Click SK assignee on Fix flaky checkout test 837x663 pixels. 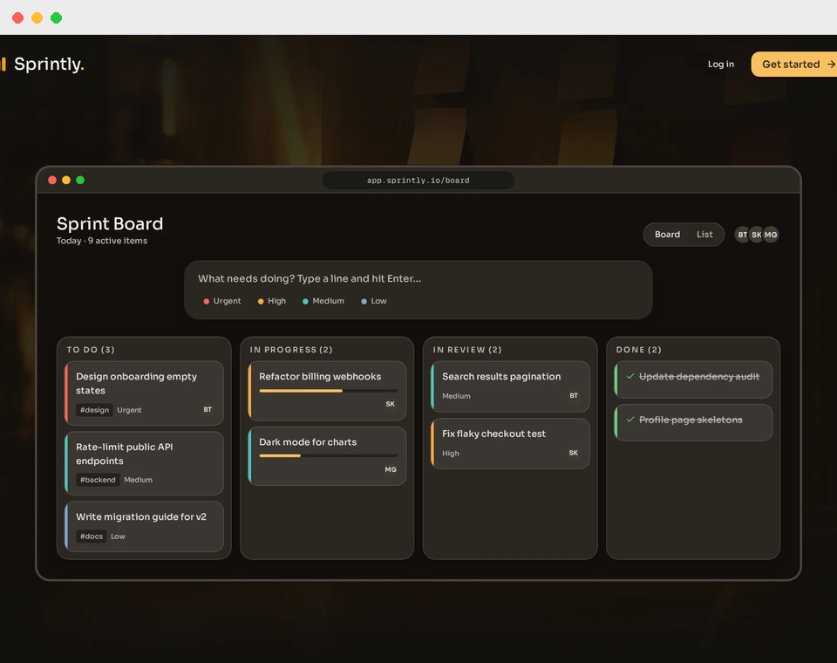point(574,453)
